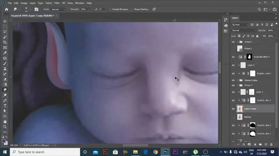Click the Windows taskbar search box
Viewport: 279px width, 156px height.
pos(45,152)
